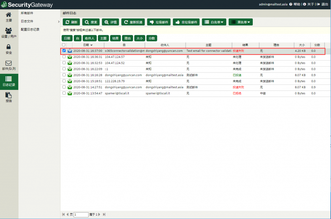Open 配置日志记录 in the side menu

click(x=30, y=29)
